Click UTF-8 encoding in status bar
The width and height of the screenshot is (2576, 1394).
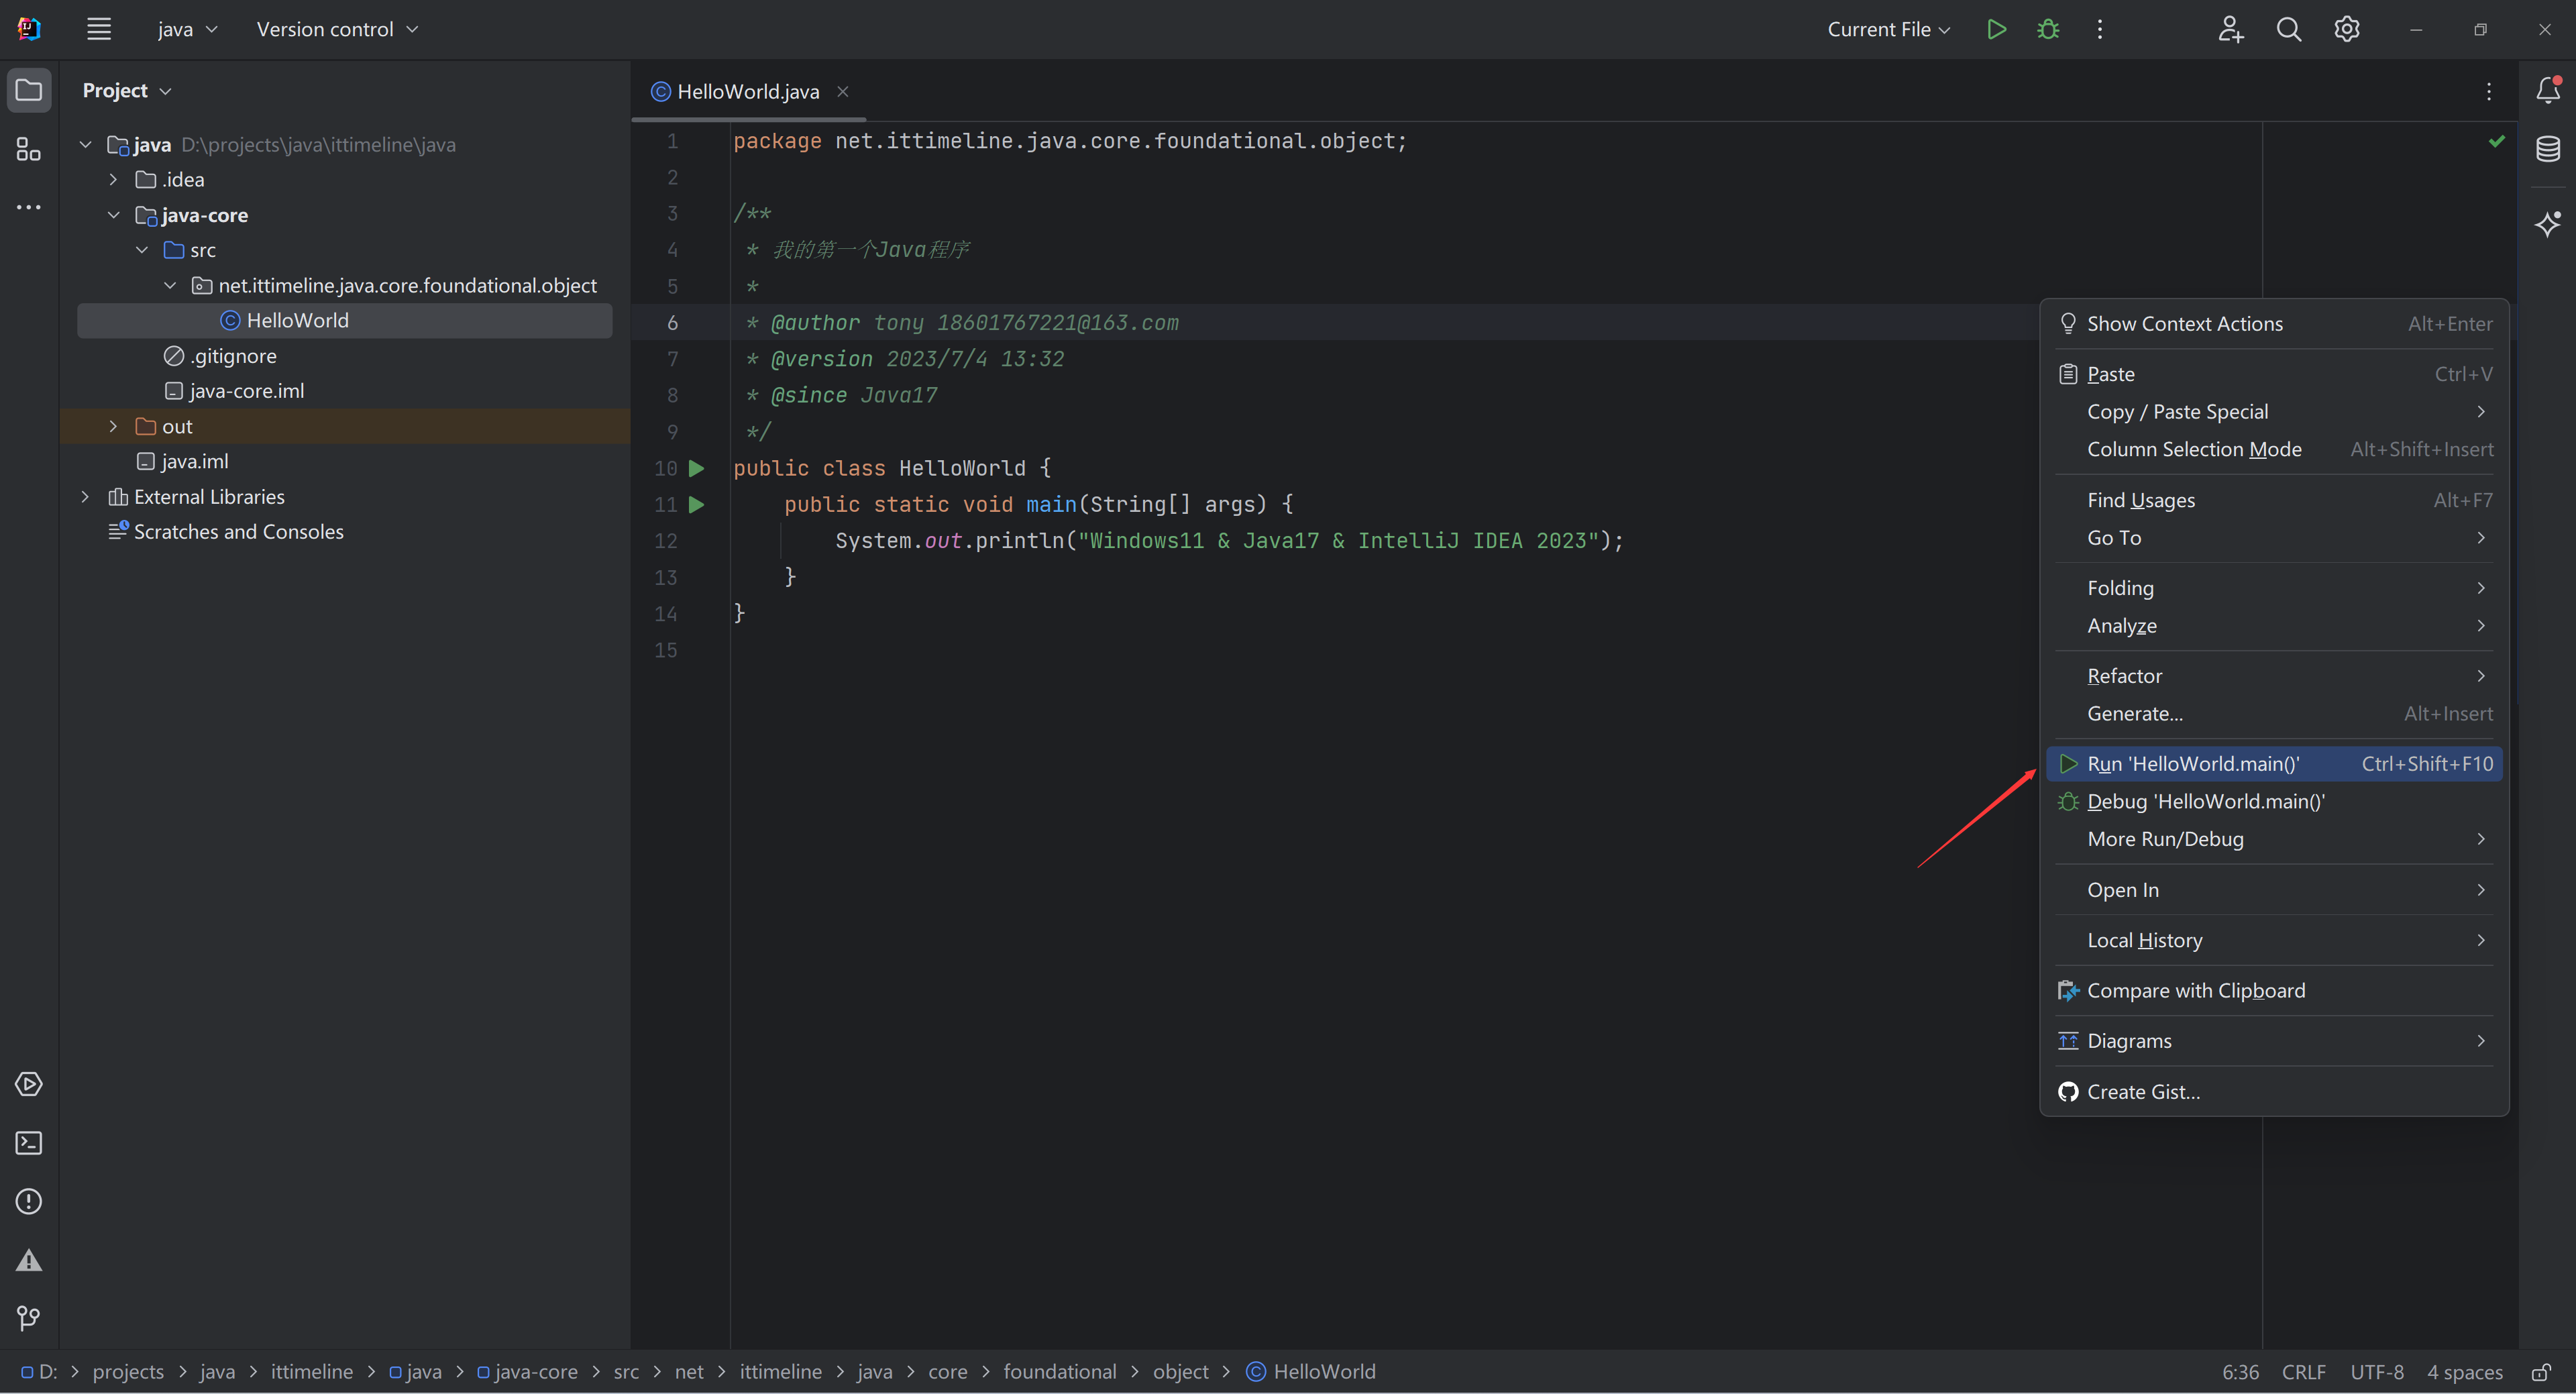[2376, 1372]
